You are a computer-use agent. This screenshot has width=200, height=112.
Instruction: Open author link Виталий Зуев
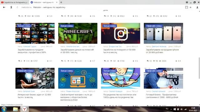pos(29,91)
